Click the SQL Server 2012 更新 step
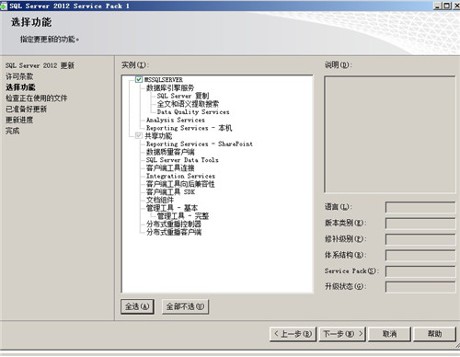460x357 pixels. (x=40, y=65)
